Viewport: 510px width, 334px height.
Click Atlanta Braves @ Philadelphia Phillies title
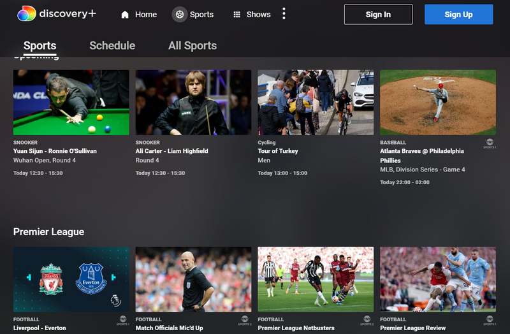point(422,156)
